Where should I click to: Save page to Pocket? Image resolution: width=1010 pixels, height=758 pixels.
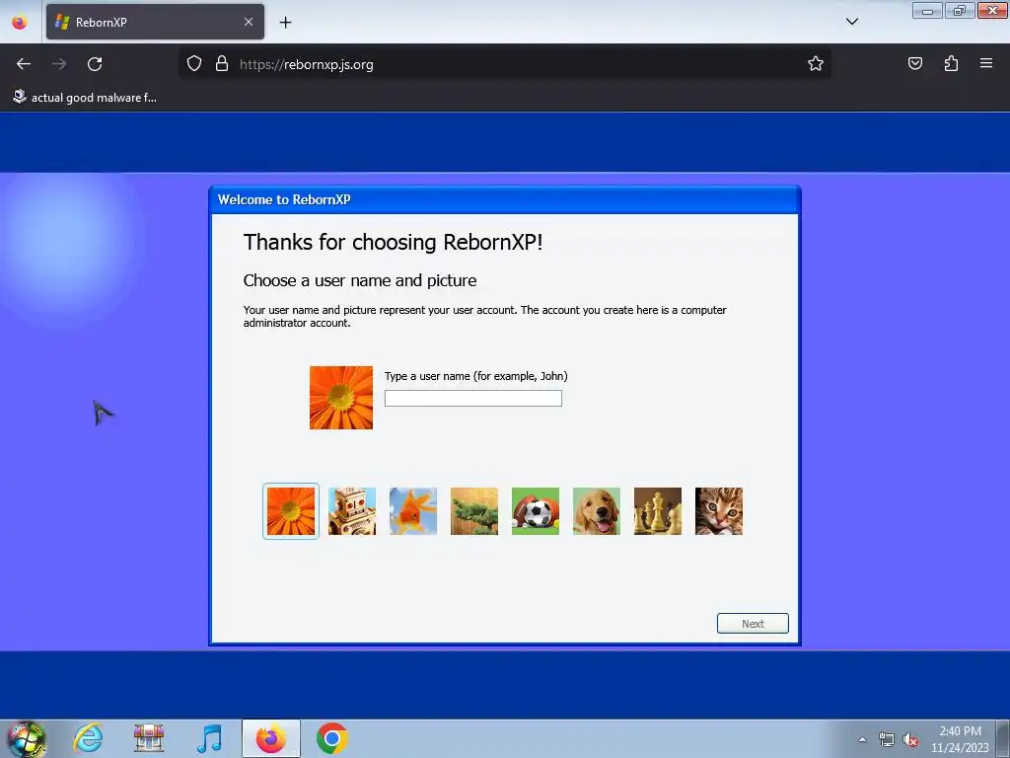tap(914, 64)
